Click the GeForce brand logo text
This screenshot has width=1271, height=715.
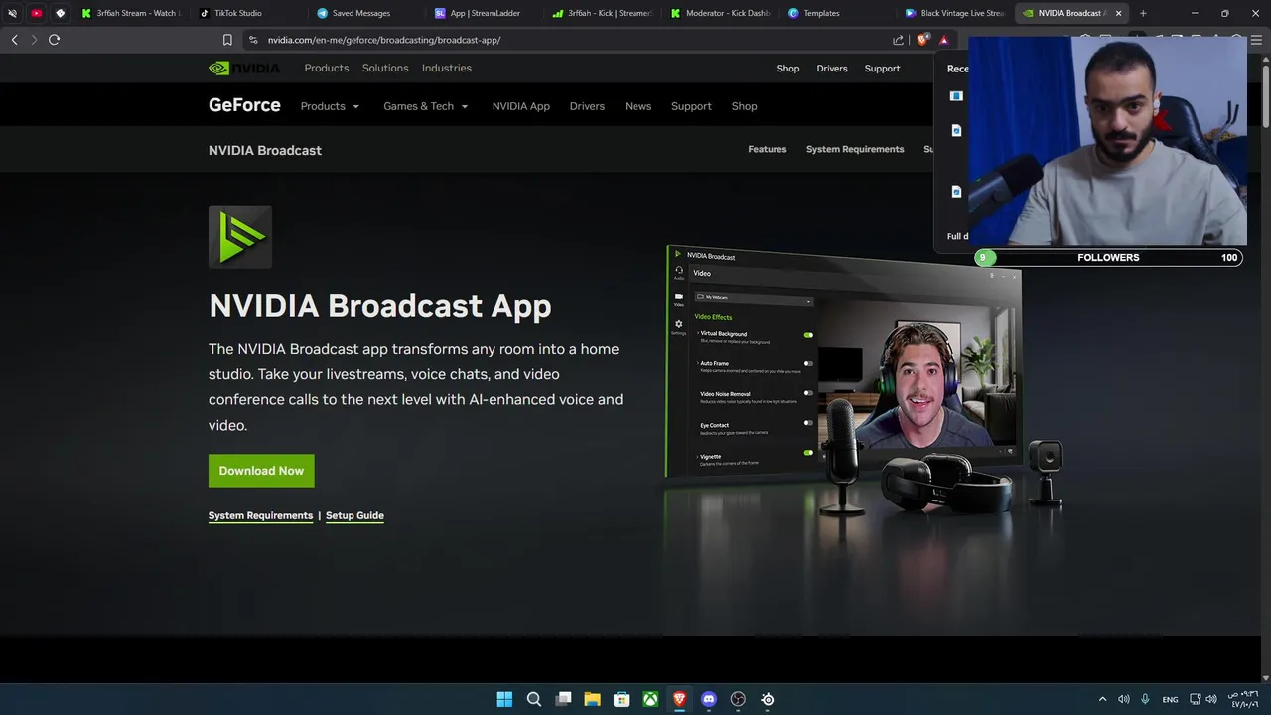244,105
